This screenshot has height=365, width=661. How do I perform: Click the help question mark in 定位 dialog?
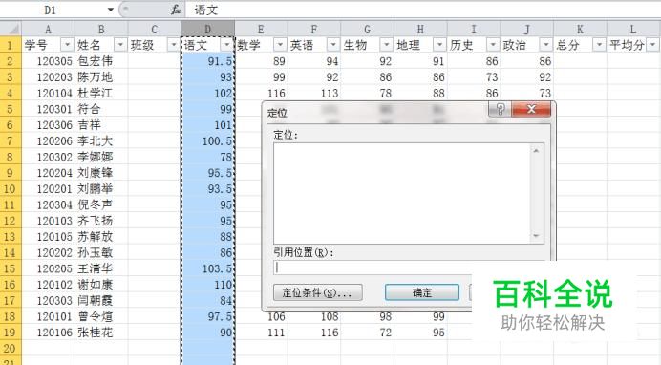tap(500, 110)
